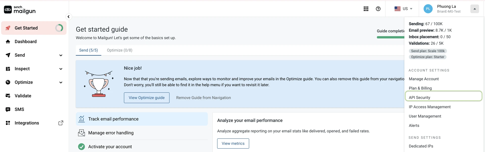Switch to the Send (5/5) tab

point(88,50)
